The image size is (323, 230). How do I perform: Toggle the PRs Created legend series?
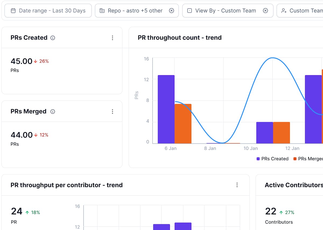[x=272, y=159]
